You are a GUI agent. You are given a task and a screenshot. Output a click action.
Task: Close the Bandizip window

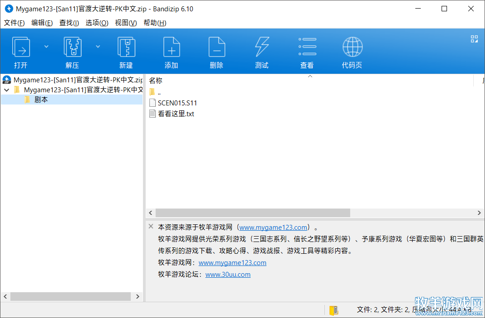(x=471, y=9)
